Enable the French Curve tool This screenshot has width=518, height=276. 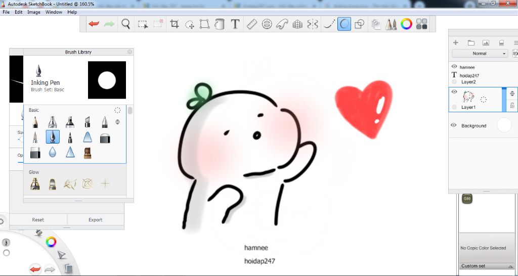click(x=282, y=24)
